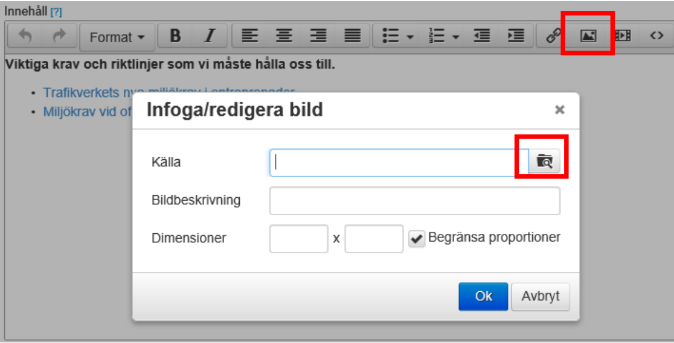Screen dimensions: 674x343
Task: Click the Bildbeskrivning input field
Action: [414, 201]
